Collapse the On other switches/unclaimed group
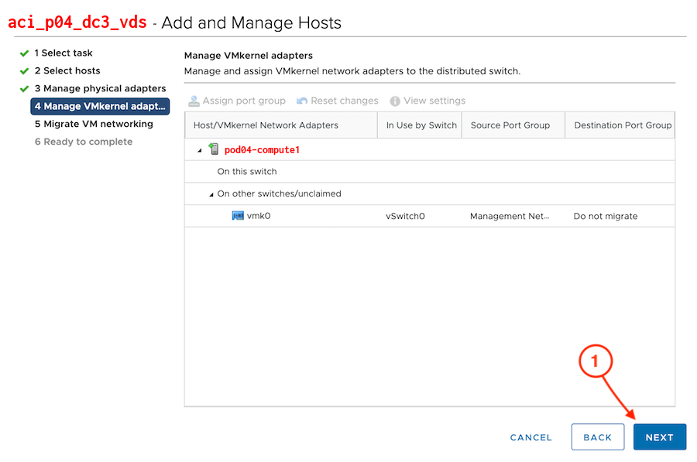The image size is (697, 462). pos(211,194)
